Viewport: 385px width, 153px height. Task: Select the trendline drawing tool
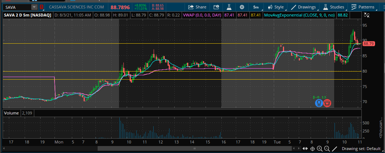click(x=335, y=148)
